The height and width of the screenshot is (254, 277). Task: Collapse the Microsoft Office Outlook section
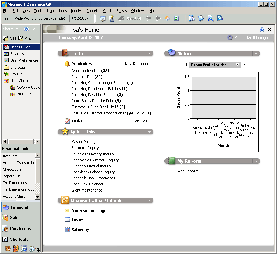click(150, 200)
